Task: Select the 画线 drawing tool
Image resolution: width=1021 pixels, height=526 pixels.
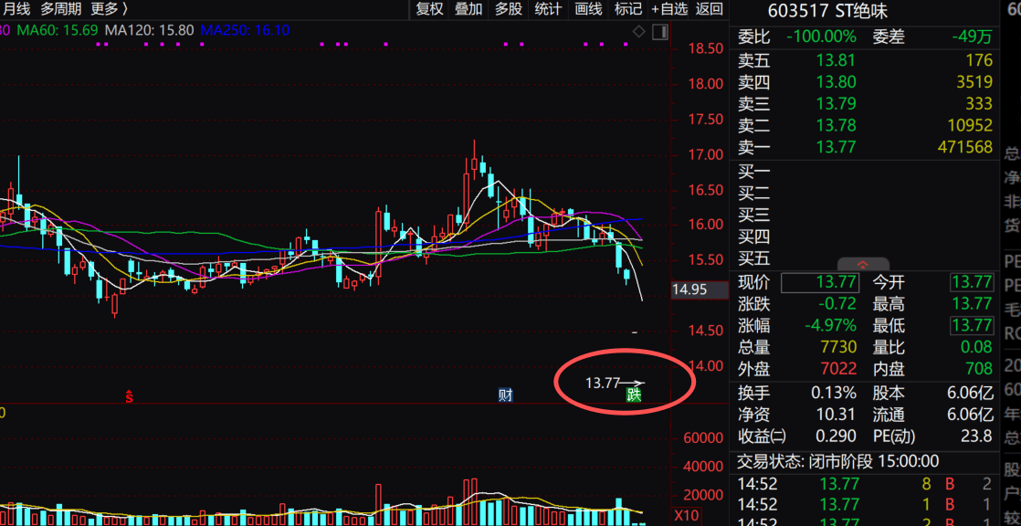Action: 588,9
